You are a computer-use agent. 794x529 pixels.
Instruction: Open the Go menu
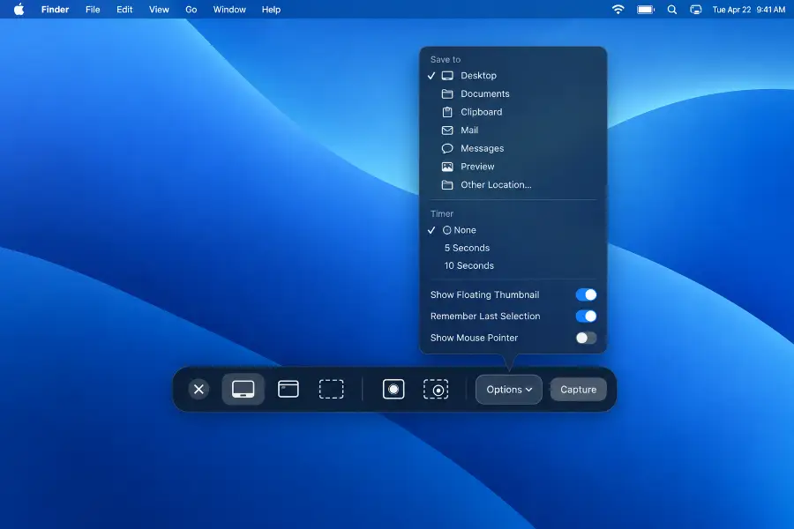(191, 9)
